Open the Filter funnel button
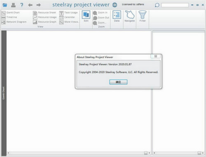206x157 pixels. (143, 16)
